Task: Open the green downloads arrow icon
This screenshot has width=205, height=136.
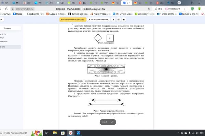Action: (199, 9)
